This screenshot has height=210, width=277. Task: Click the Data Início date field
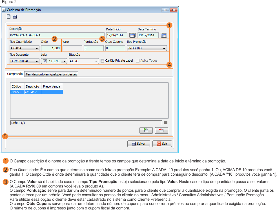117,35
